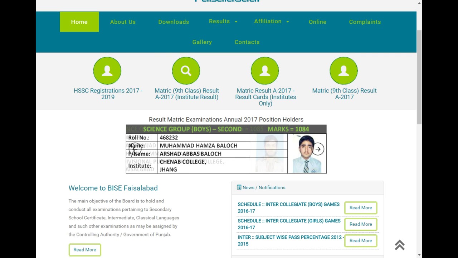Open the About Us page
This screenshot has width=458, height=258.
tap(123, 22)
